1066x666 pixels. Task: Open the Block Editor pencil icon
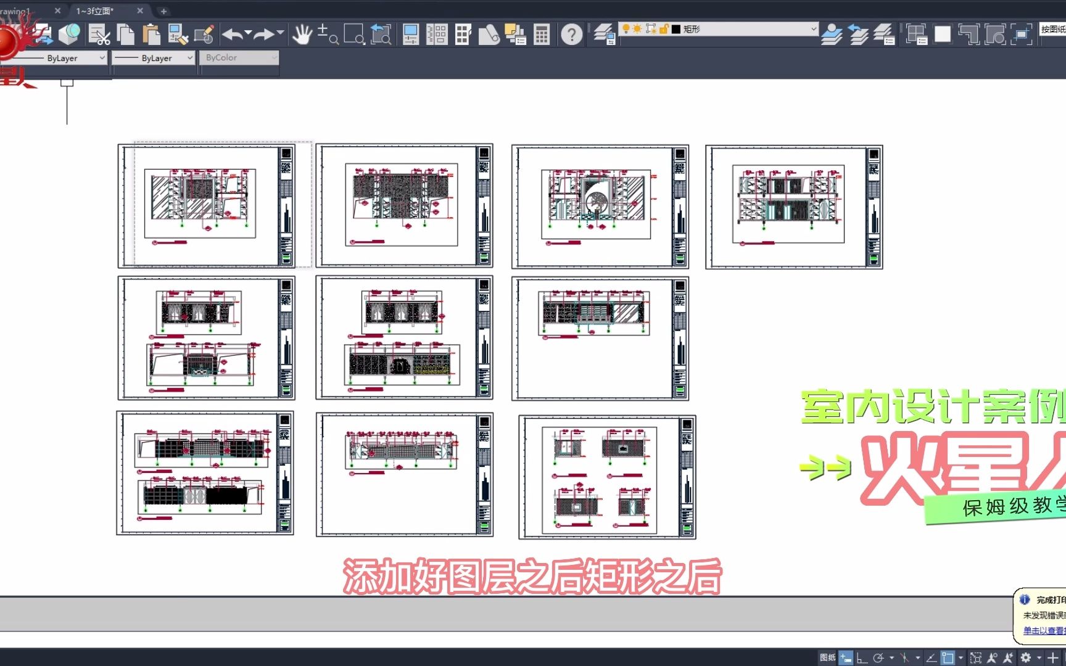point(204,34)
